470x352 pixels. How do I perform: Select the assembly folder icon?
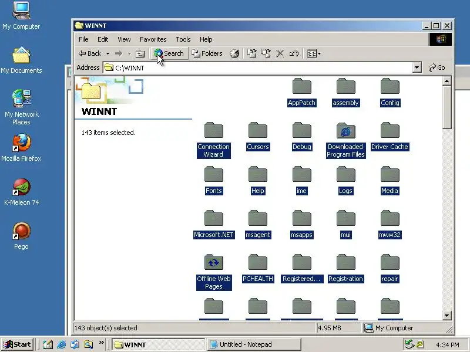(x=345, y=86)
